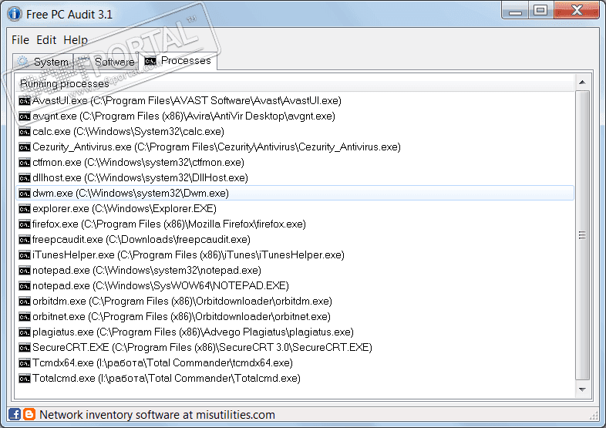Close the Free PC Audit window

pos(577,11)
